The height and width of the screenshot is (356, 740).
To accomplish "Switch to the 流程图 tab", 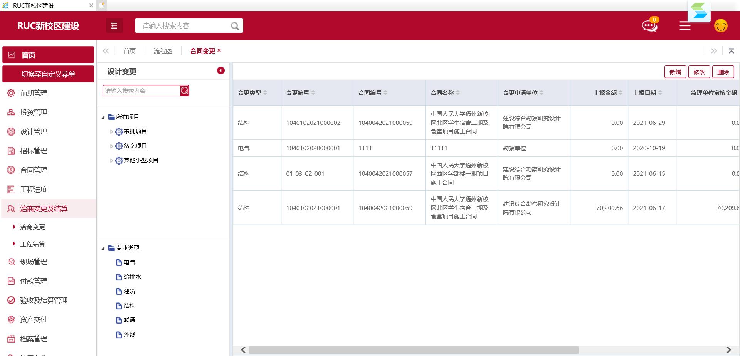I will (163, 51).
